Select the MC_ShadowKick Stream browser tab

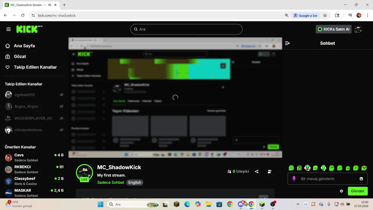click(31, 5)
